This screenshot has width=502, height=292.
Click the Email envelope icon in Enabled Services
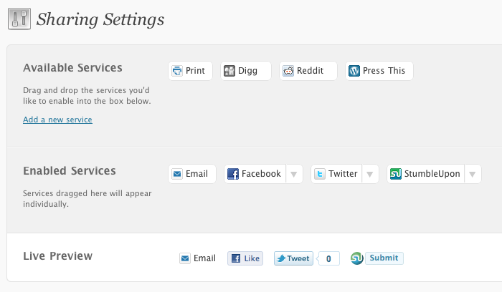pyautogui.click(x=177, y=174)
